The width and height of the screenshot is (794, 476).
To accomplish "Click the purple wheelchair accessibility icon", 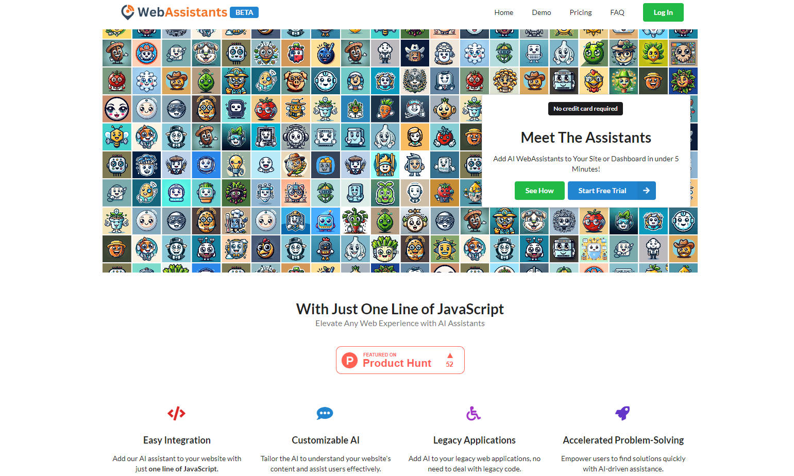I will pyautogui.click(x=474, y=413).
